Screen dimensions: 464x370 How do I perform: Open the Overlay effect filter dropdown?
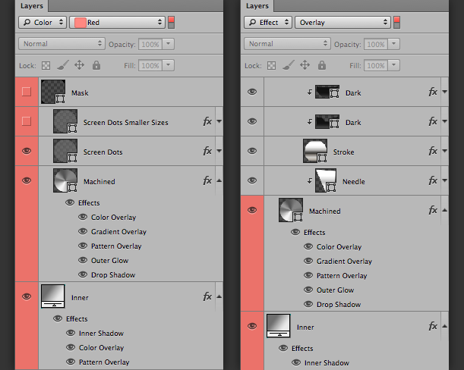point(342,23)
